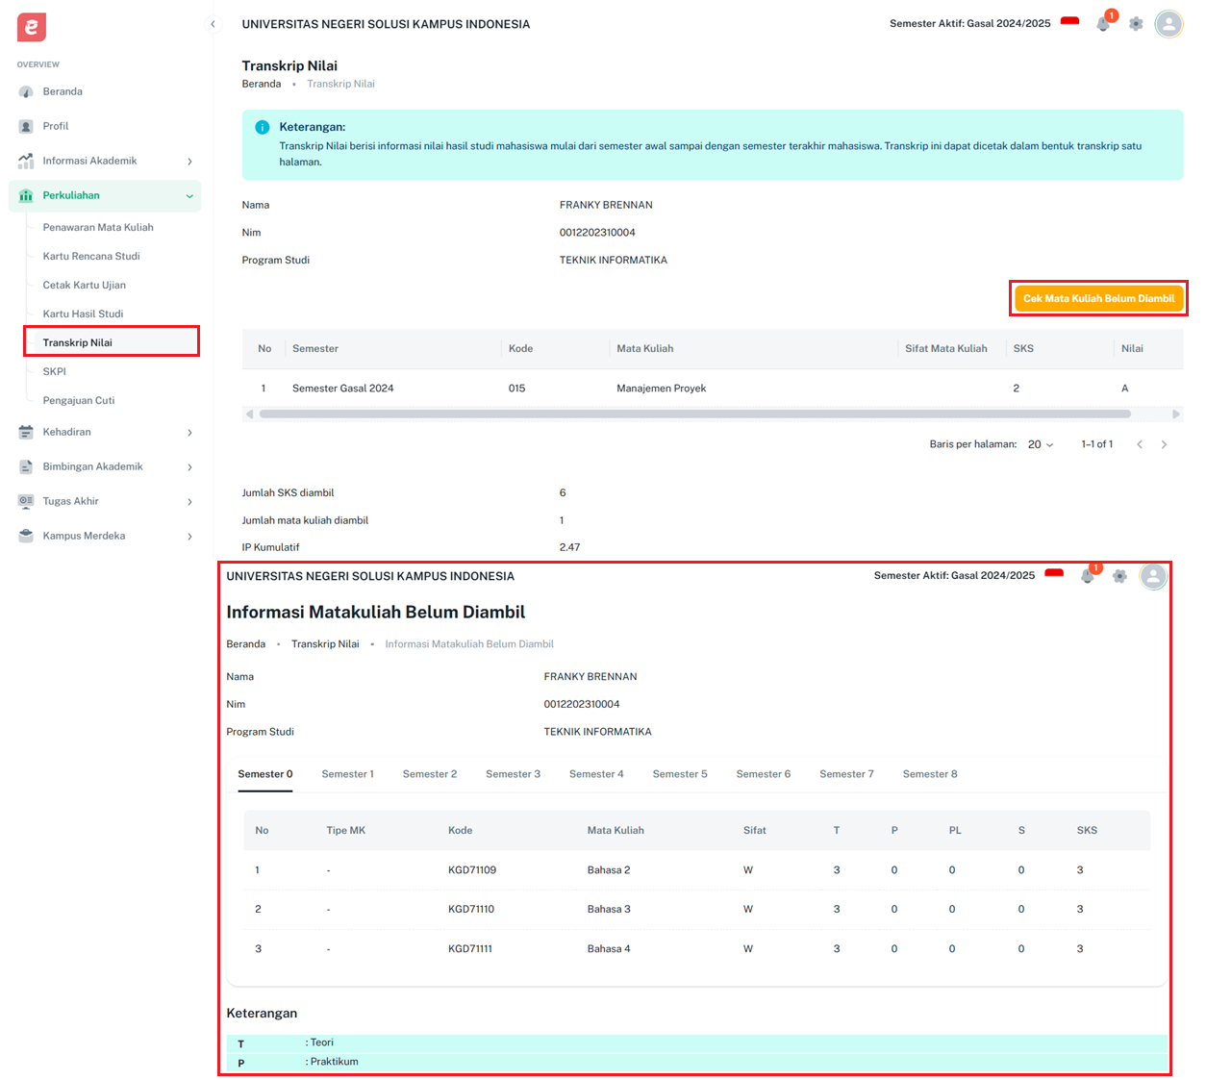The image size is (1206, 1080).
Task: Click the gear icon in lower page header
Action: click(1119, 576)
